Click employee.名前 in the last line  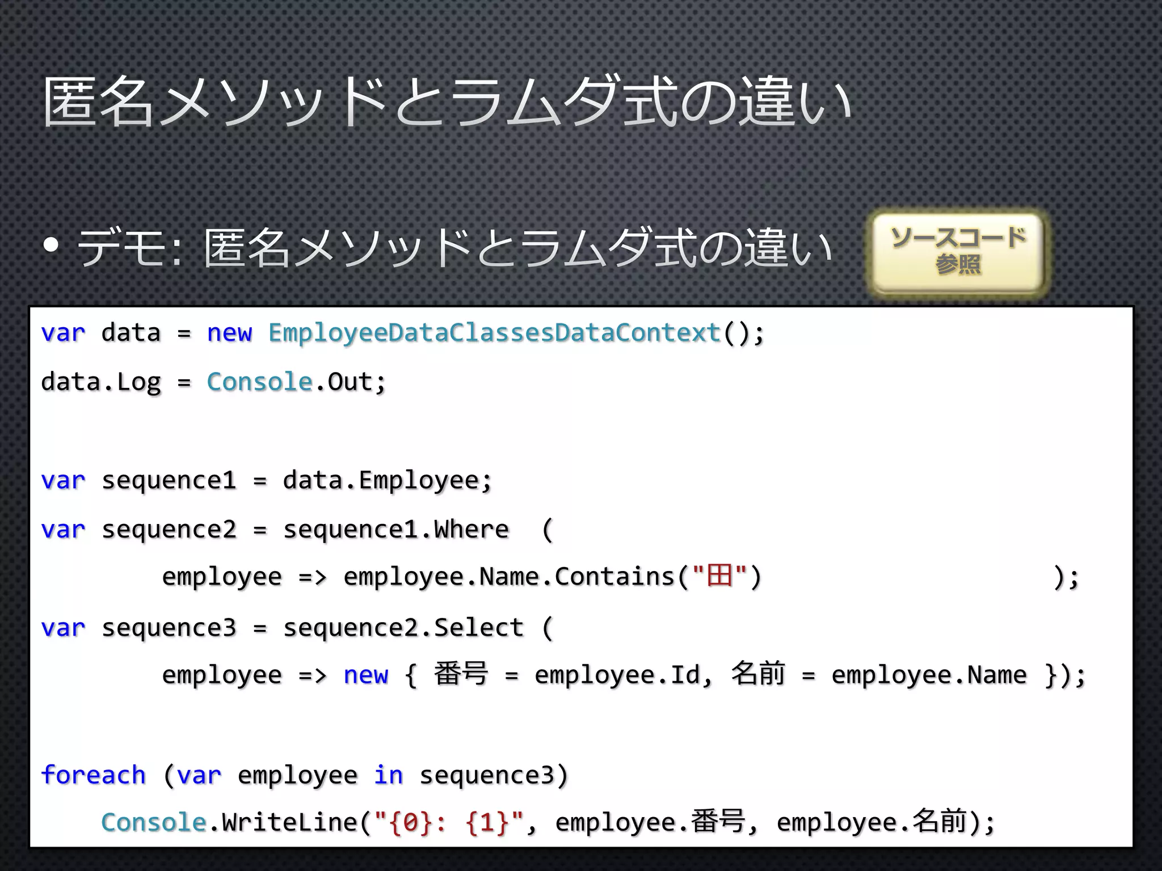click(871, 823)
